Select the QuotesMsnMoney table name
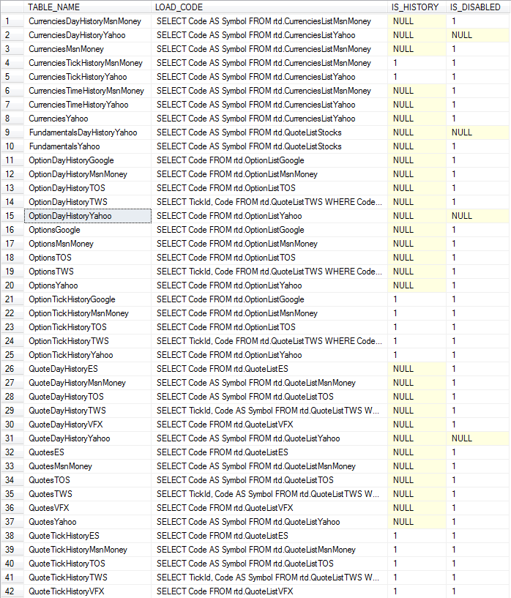The width and height of the screenshot is (511, 598). (88, 467)
